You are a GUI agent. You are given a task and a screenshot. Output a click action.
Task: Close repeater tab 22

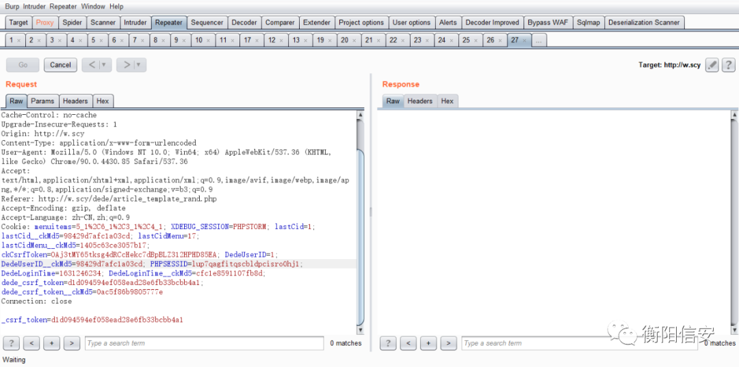(403, 40)
